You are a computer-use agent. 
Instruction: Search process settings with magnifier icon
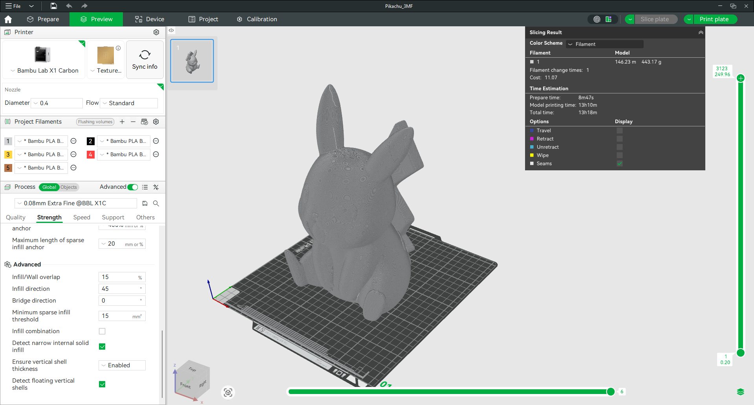point(156,203)
